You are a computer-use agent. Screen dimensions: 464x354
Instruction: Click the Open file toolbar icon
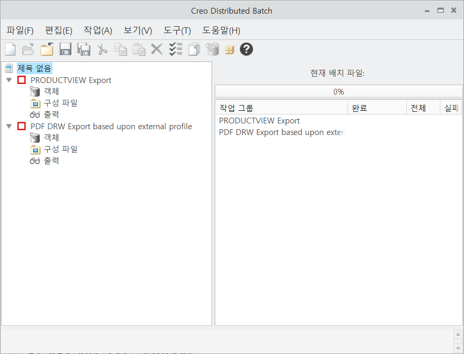(x=28, y=49)
